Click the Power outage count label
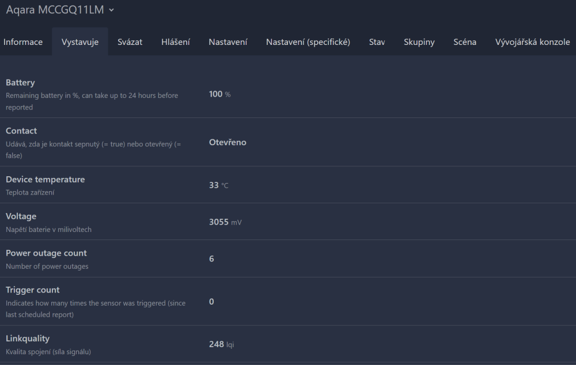 (x=46, y=253)
